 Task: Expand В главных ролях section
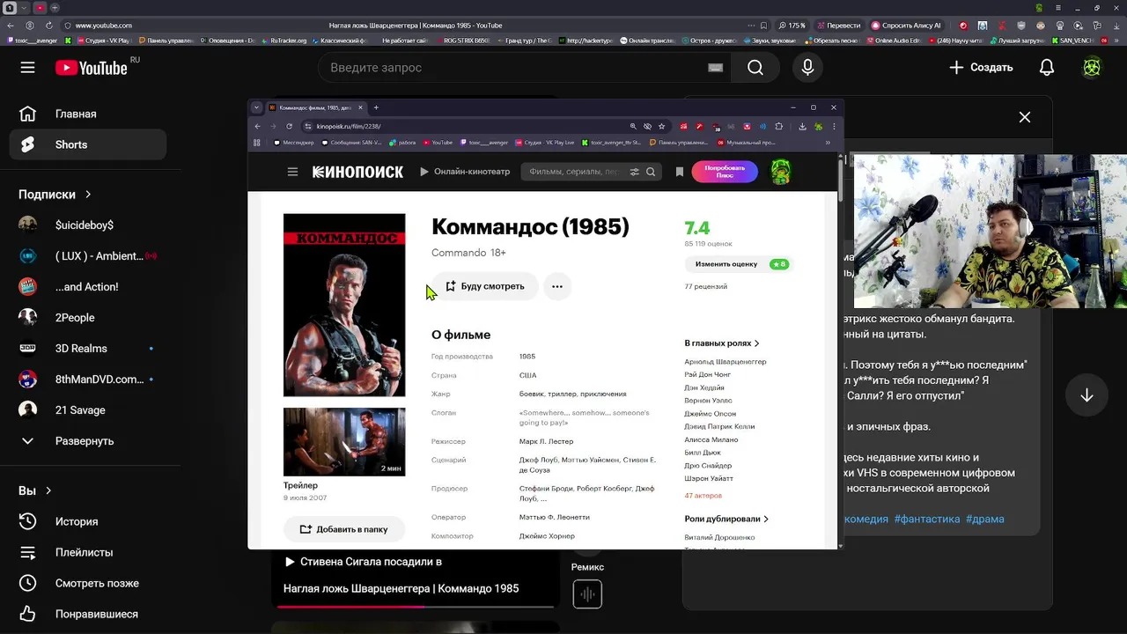click(722, 343)
